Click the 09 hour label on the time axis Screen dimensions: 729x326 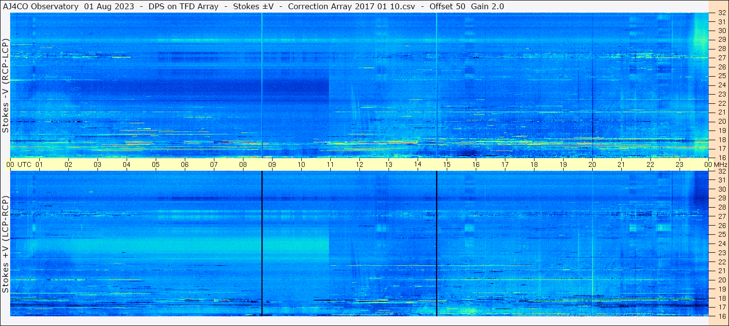(272, 164)
